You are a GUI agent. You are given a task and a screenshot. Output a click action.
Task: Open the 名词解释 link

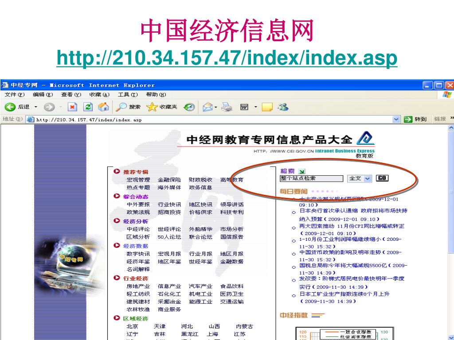[138, 269]
